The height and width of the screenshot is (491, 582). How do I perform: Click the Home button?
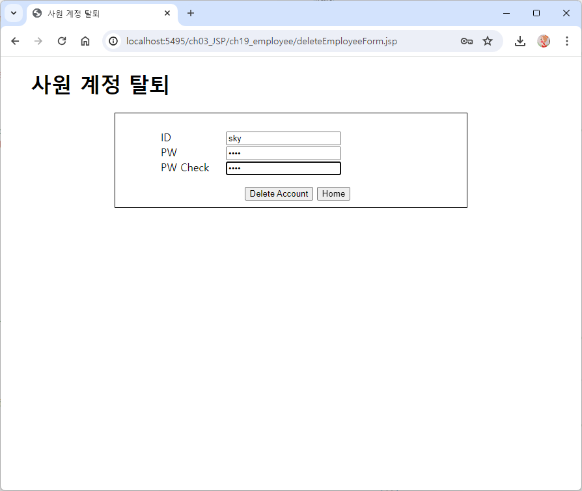333,193
